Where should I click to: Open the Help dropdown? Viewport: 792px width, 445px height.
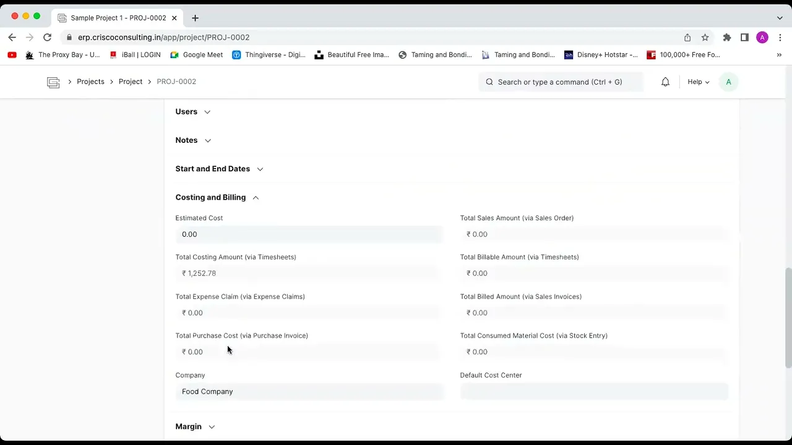point(699,82)
